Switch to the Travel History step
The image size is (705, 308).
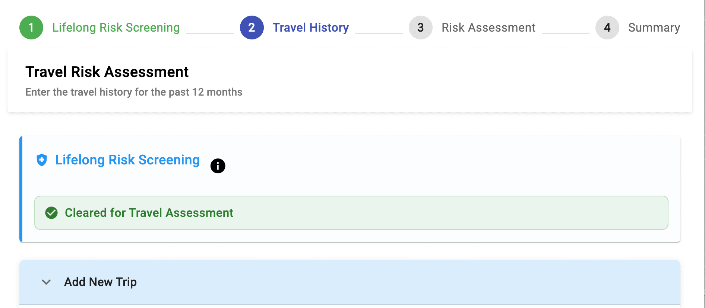(x=310, y=28)
